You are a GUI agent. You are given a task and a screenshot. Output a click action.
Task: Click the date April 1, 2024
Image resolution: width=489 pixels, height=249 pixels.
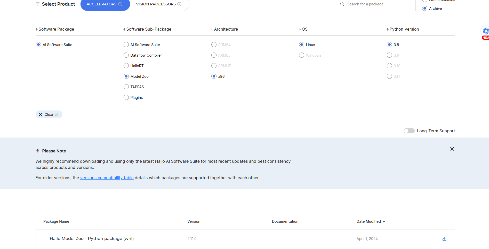[x=367, y=239]
